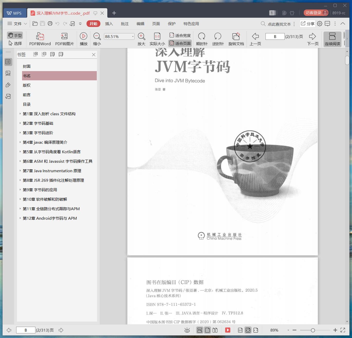Open the bookmarks panel icon in left sidebar
The image size is (352, 338).
[8, 62]
